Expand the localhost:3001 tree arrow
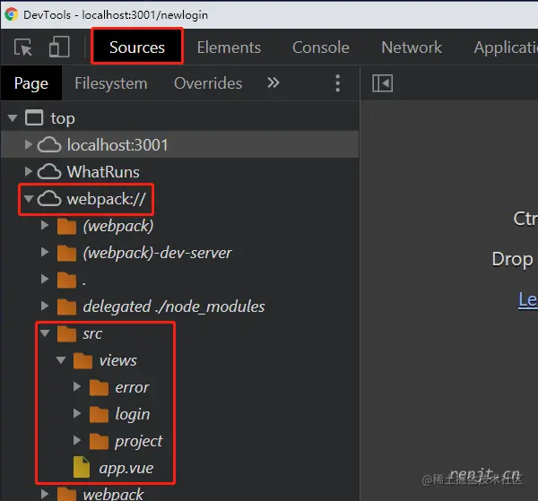Image resolution: width=538 pixels, height=501 pixels. [x=29, y=144]
